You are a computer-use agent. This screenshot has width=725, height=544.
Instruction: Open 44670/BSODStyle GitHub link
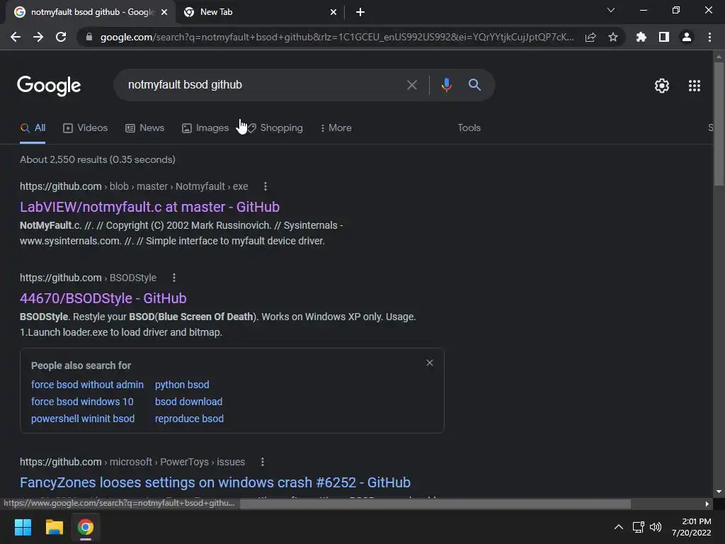click(x=103, y=298)
